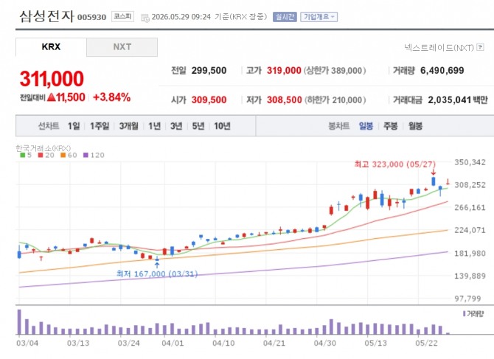Click the 저가 value 308,500
494x359 pixels.
[x=284, y=100]
